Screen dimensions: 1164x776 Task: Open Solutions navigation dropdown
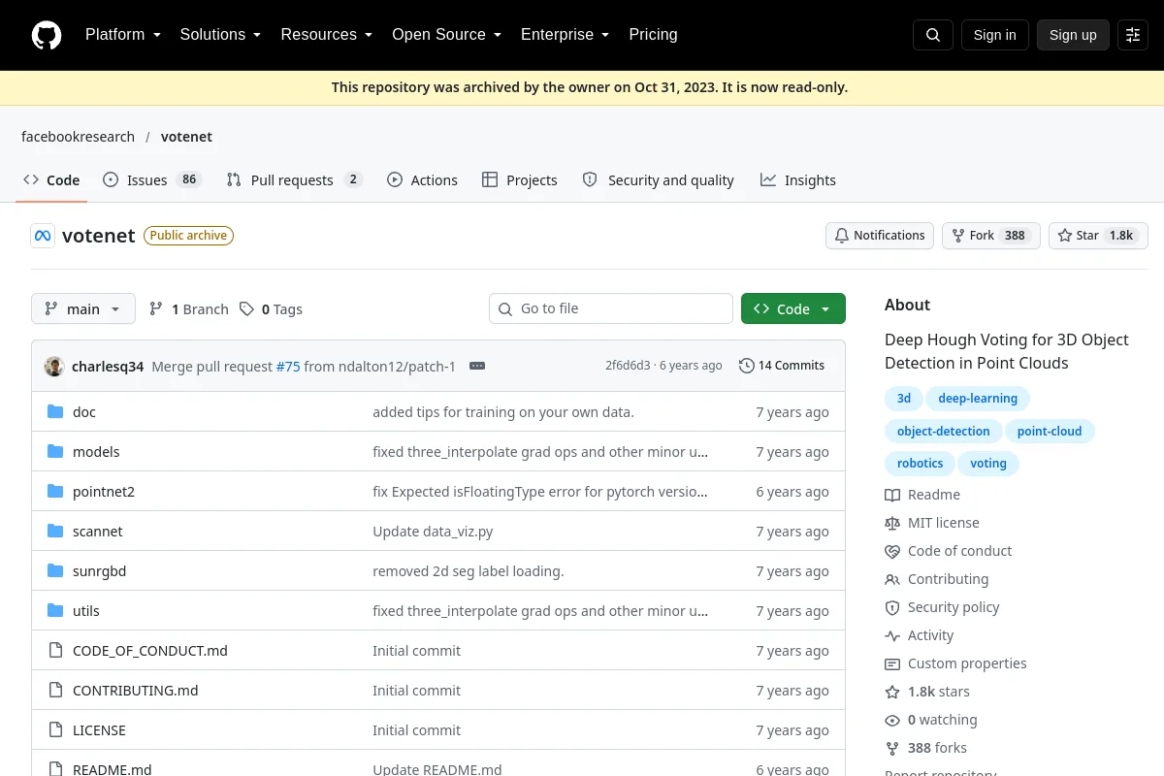pos(220,35)
